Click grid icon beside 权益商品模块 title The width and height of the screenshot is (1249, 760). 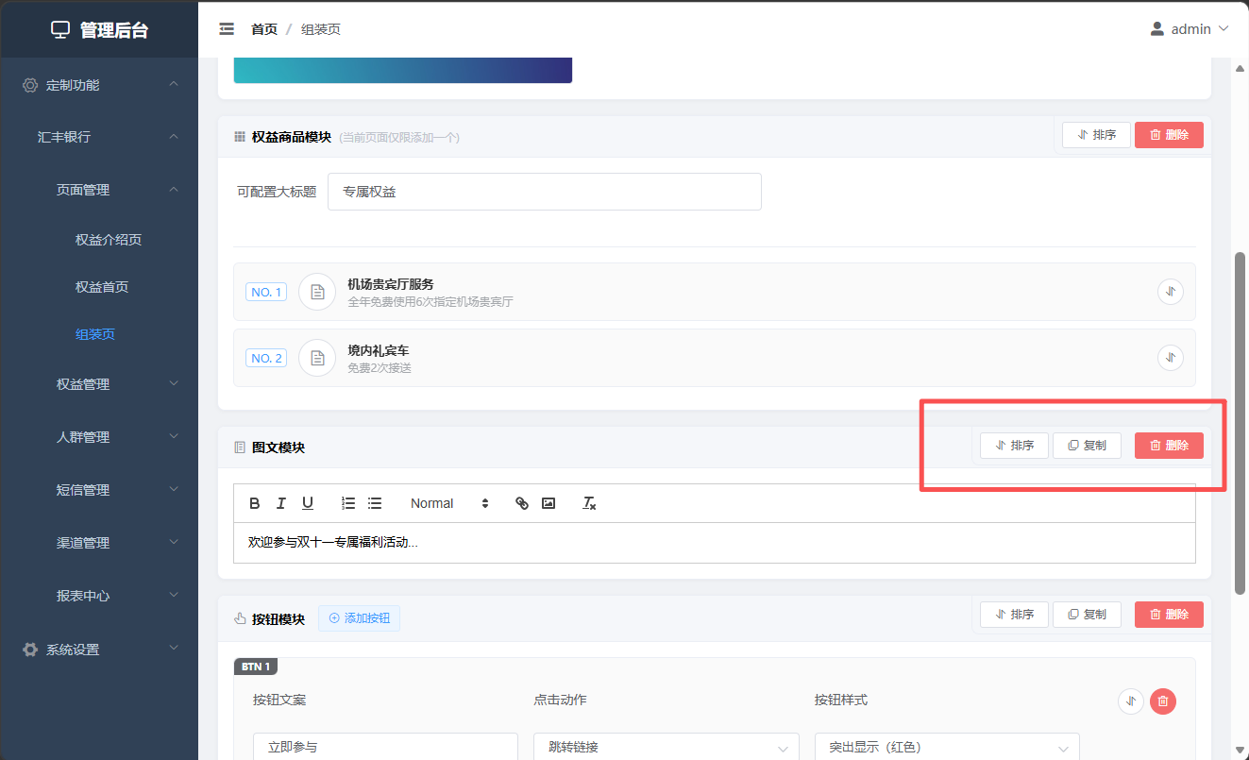240,137
